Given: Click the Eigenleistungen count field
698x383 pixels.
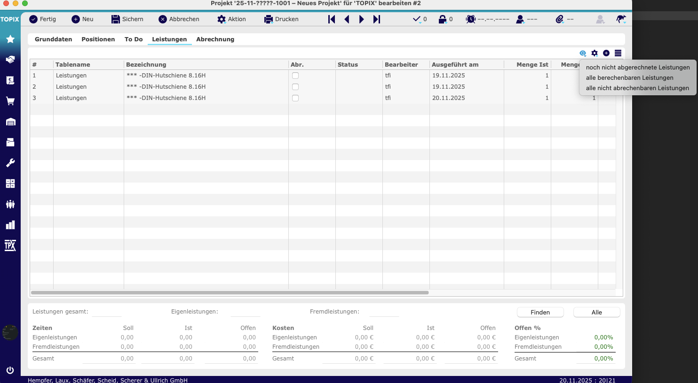Looking at the screenshot, I should coord(245,312).
